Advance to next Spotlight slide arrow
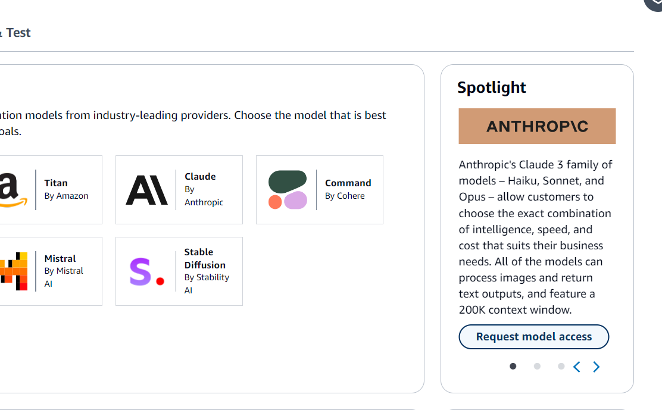 [x=596, y=367]
